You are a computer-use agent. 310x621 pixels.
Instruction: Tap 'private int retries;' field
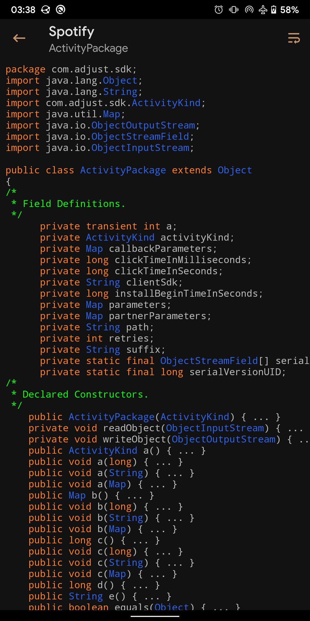[97, 338]
